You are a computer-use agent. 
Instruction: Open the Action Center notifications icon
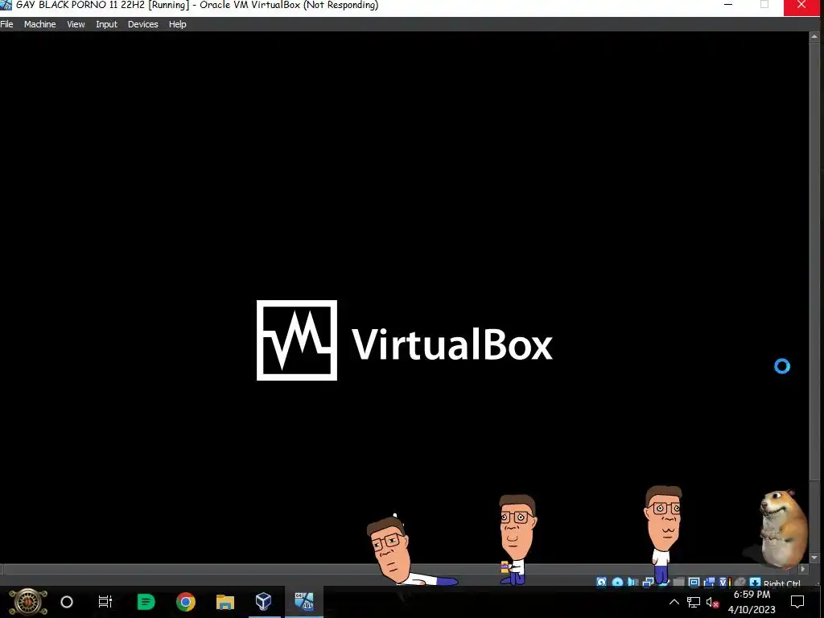(x=797, y=602)
